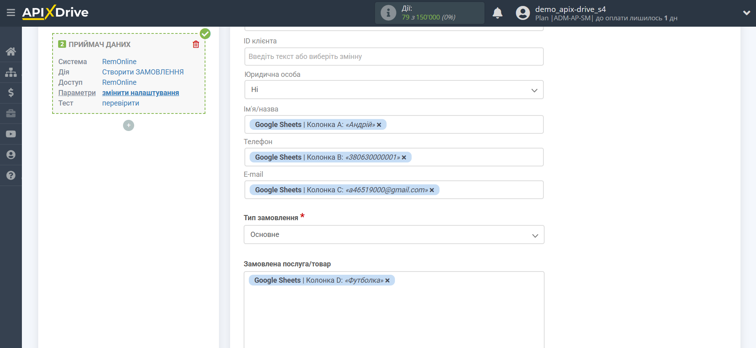756x348 pixels.
Task: Open the actions info icon
Action: [388, 13]
